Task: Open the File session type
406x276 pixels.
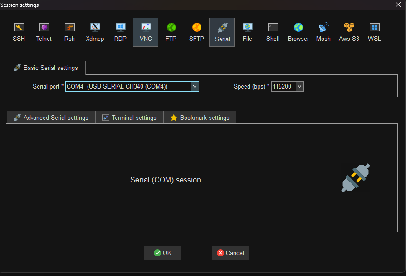Action: [x=247, y=32]
